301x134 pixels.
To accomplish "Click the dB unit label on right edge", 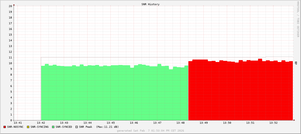I will [296, 63].
